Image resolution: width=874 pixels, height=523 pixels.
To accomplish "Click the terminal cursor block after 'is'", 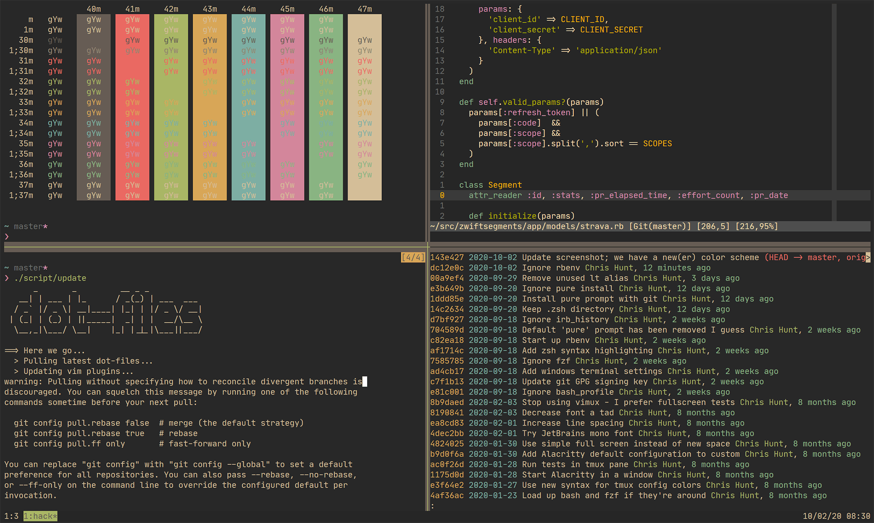I will [x=365, y=382].
